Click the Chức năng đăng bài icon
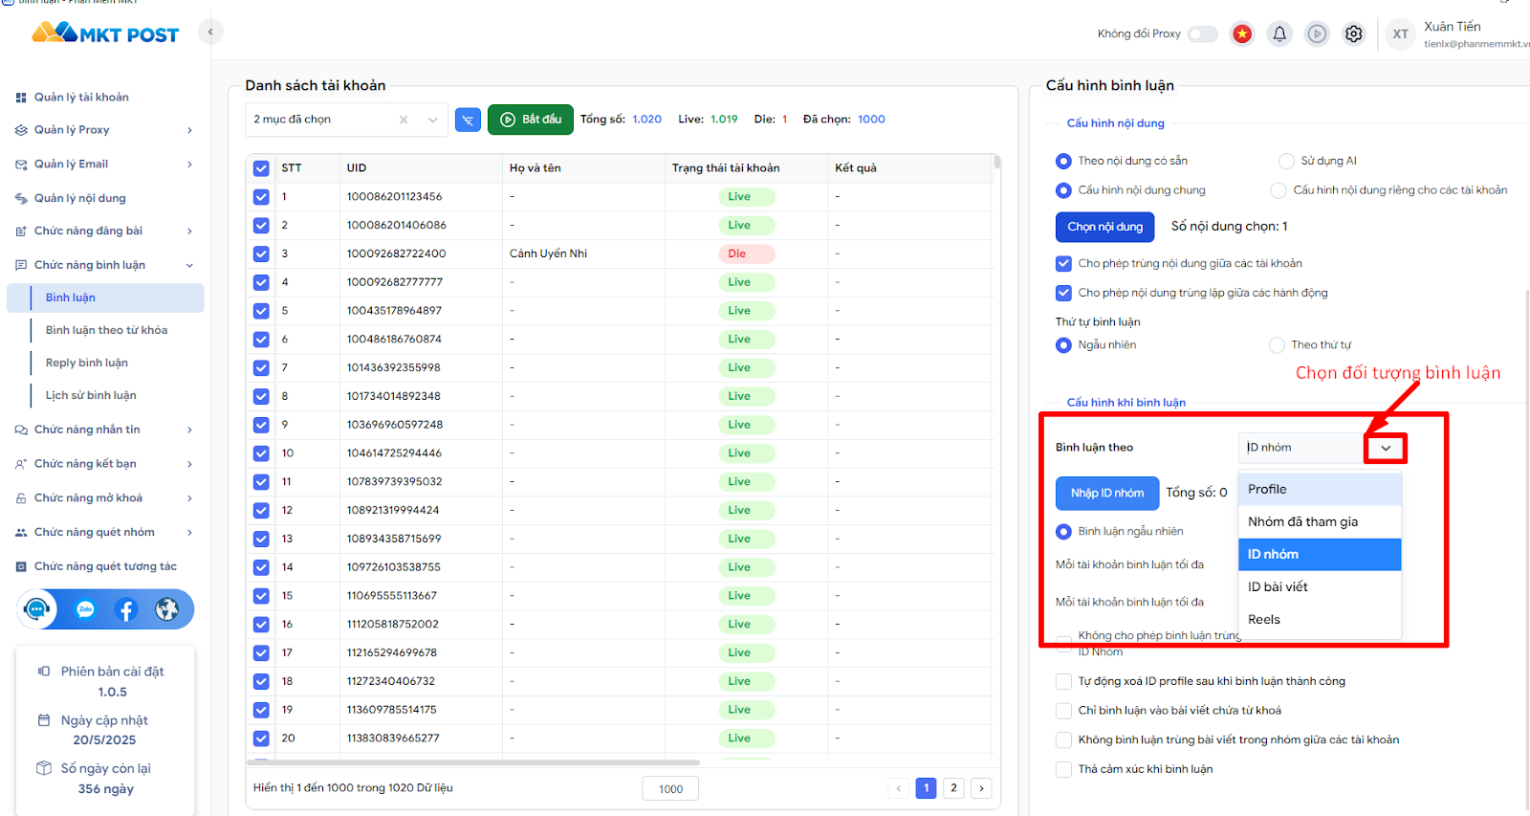Screen dimensions: 1530x816 pyautogui.click(x=21, y=232)
